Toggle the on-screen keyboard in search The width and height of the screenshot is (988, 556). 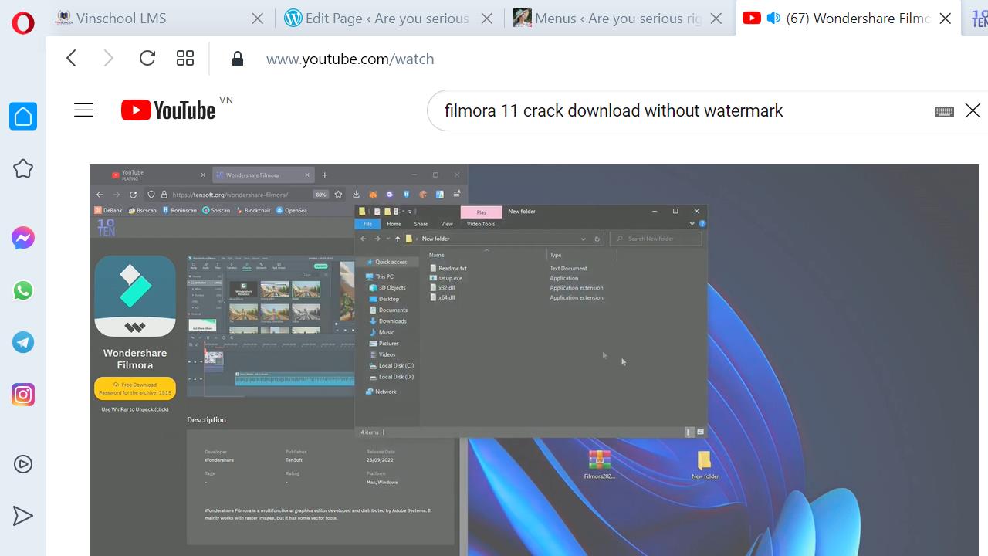pyautogui.click(x=944, y=112)
